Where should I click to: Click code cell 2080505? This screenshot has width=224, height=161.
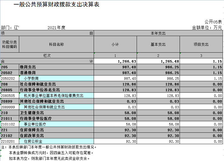tap(9, 96)
